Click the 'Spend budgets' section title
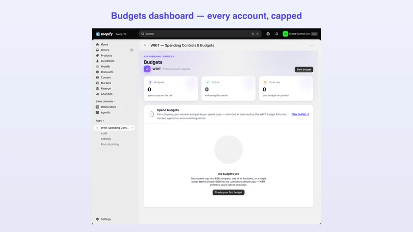 [168, 110]
